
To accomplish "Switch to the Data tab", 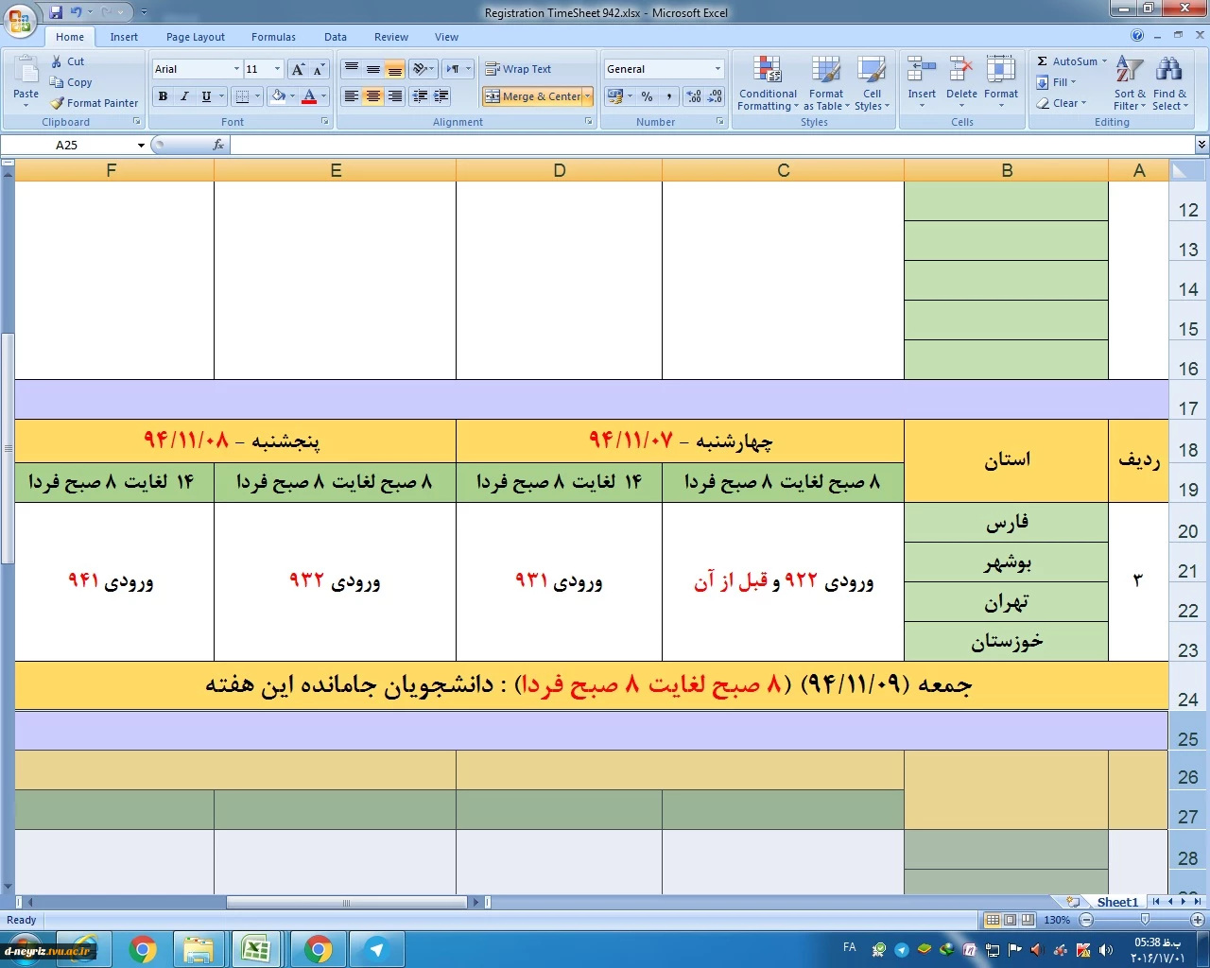I will 336,37.
